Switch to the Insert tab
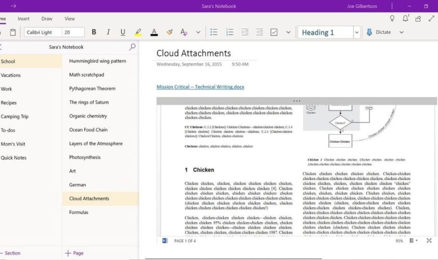The width and height of the screenshot is (438, 260). (x=24, y=19)
